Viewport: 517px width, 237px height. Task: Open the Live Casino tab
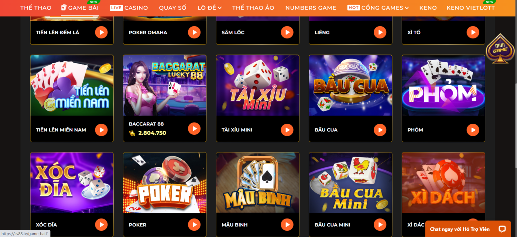[x=129, y=8]
